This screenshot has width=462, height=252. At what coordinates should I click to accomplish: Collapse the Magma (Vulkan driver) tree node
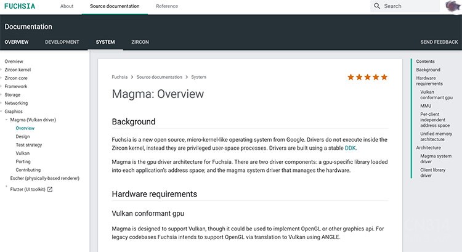pyautogui.click(x=6, y=120)
